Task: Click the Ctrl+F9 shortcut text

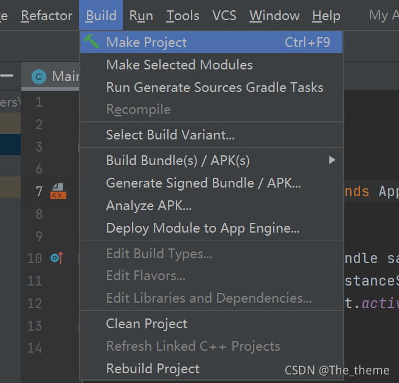Action: [307, 42]
